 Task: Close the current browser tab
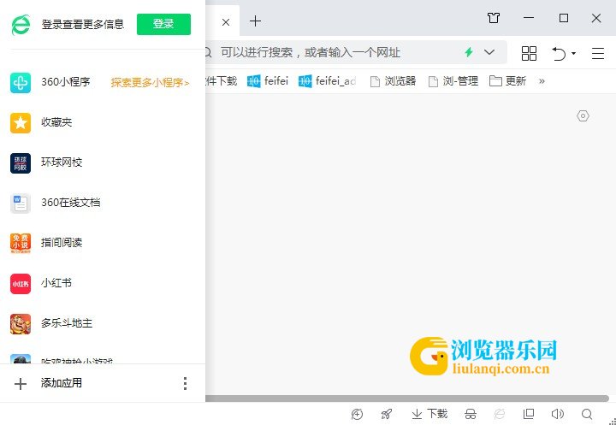(x=226, y=22)
